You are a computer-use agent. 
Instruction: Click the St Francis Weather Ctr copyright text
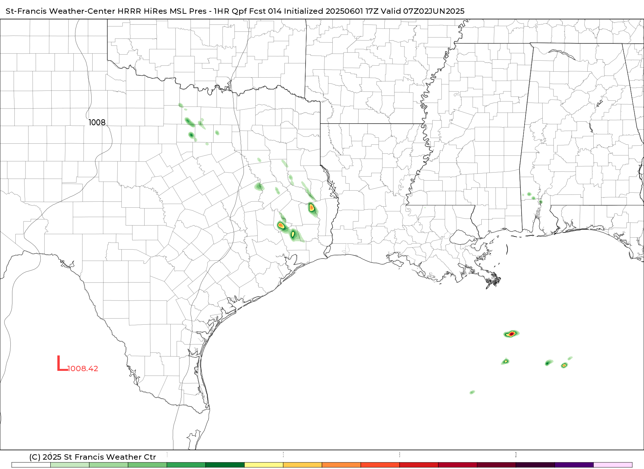coord(93,457)
